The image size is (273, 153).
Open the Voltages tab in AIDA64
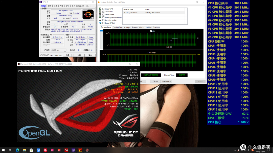pyautogui.click(x=127, y=27)
